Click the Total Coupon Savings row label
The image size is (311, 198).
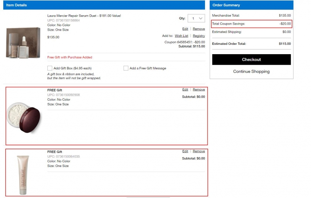click(x=229, y=24)
